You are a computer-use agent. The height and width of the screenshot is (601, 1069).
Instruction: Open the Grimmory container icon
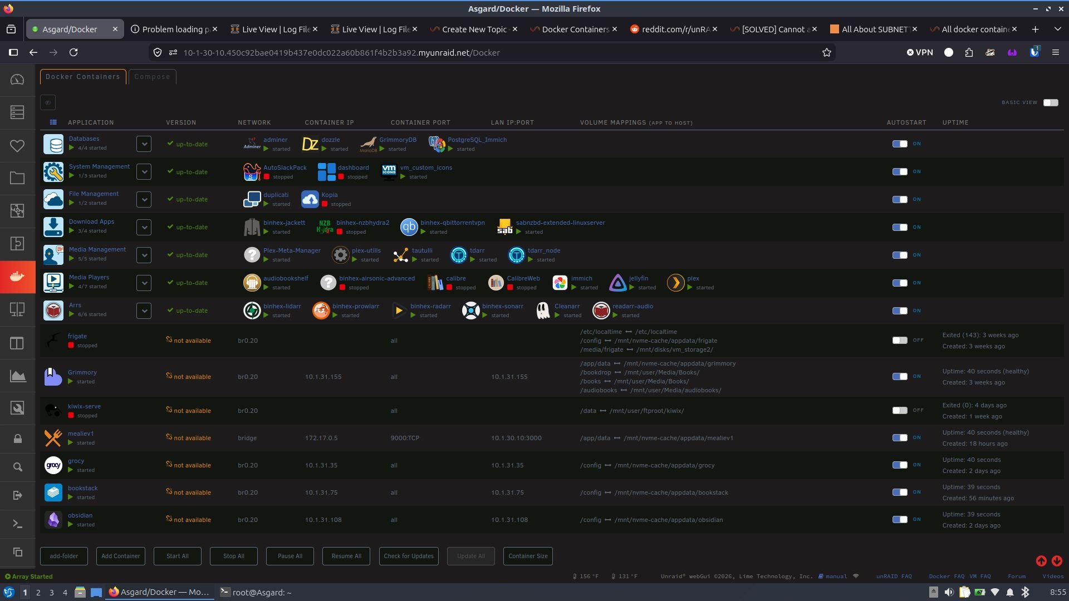click(53, 377)
